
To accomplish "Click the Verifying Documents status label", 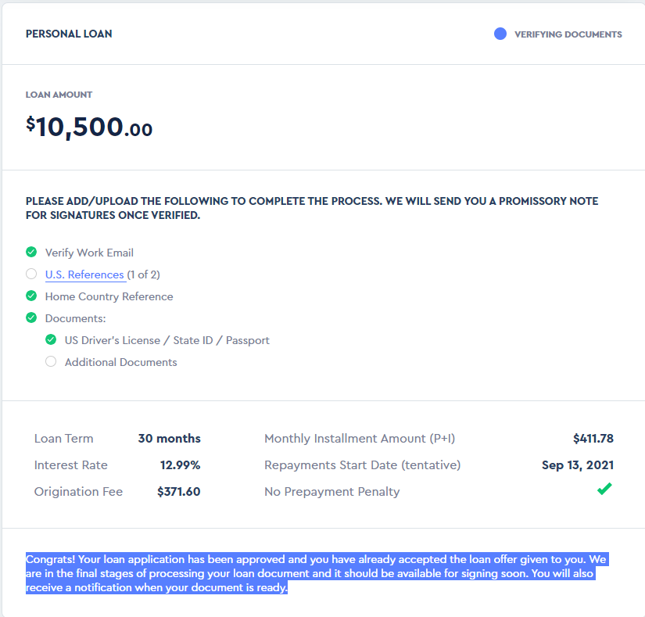I will 568,34.
